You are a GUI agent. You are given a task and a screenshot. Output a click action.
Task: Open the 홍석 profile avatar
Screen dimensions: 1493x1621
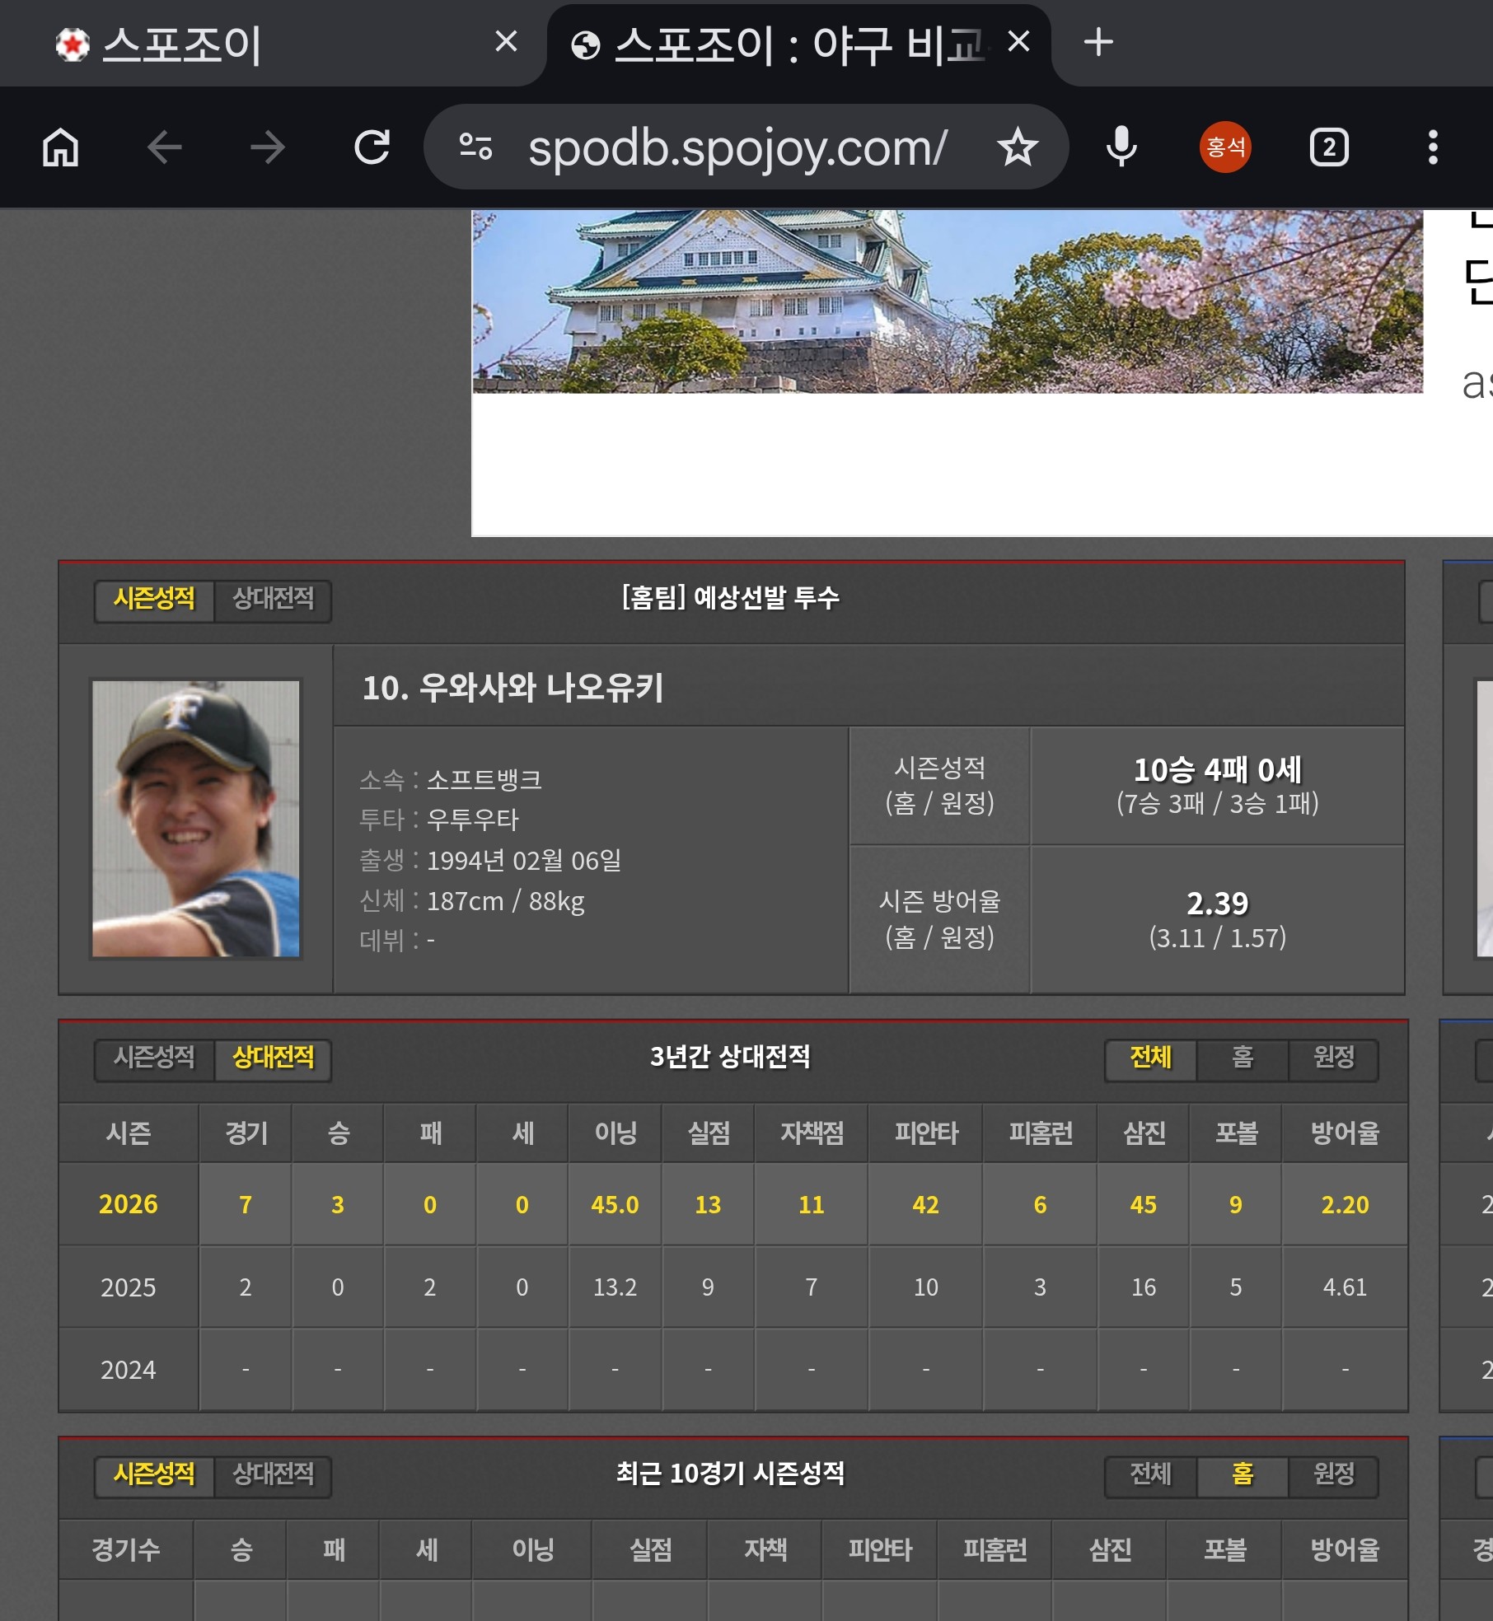coord(1225,147)
